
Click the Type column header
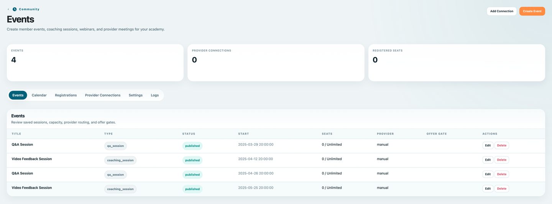(x=108, y=134)
